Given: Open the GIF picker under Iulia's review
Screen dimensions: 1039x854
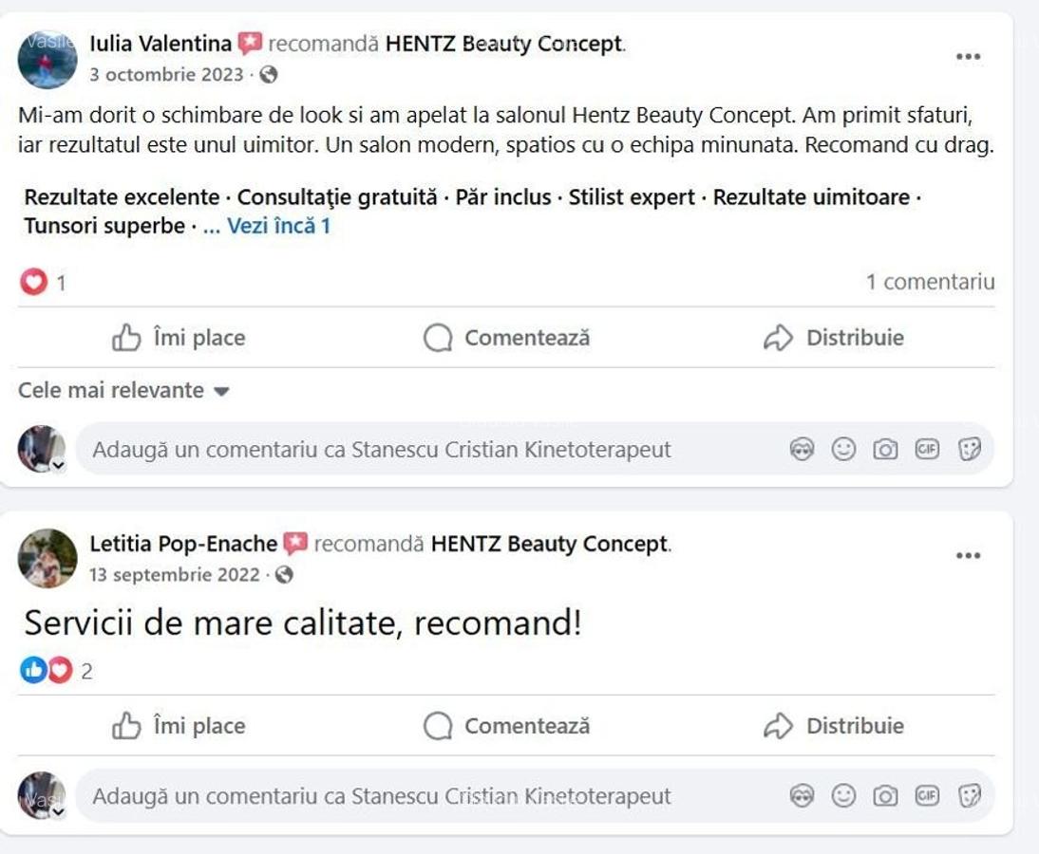Looking at the screenshot, I should [x=926, y=449].
